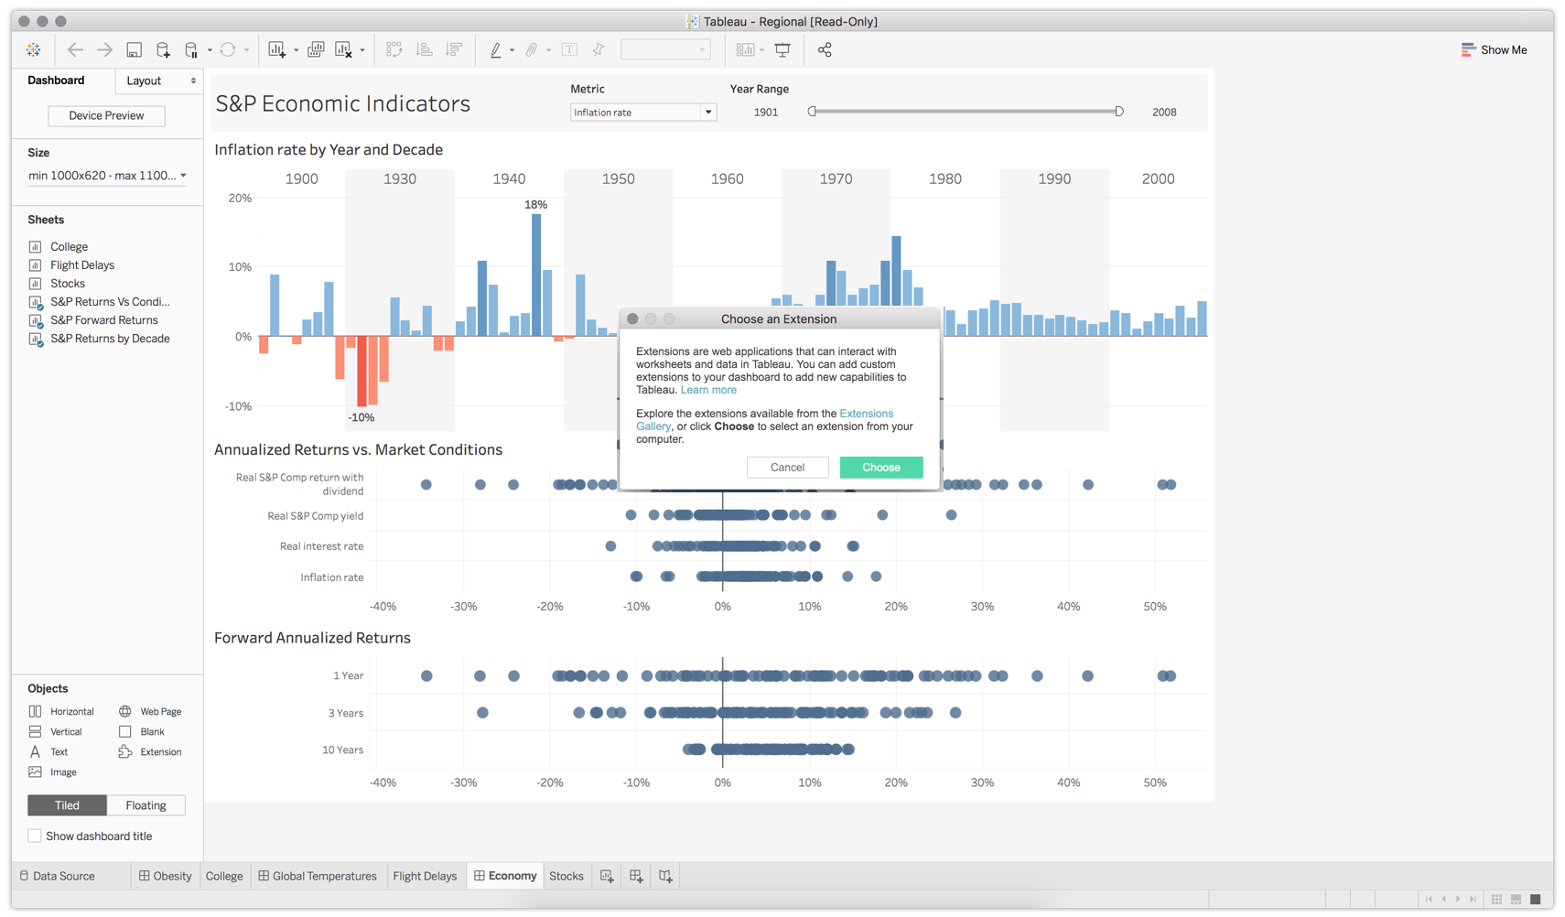1565x917 pixels.
Task: Open the College bottom tab
Action: 224,876
